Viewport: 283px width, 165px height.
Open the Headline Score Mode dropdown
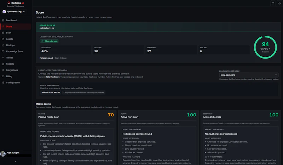[x=249, y=75]
